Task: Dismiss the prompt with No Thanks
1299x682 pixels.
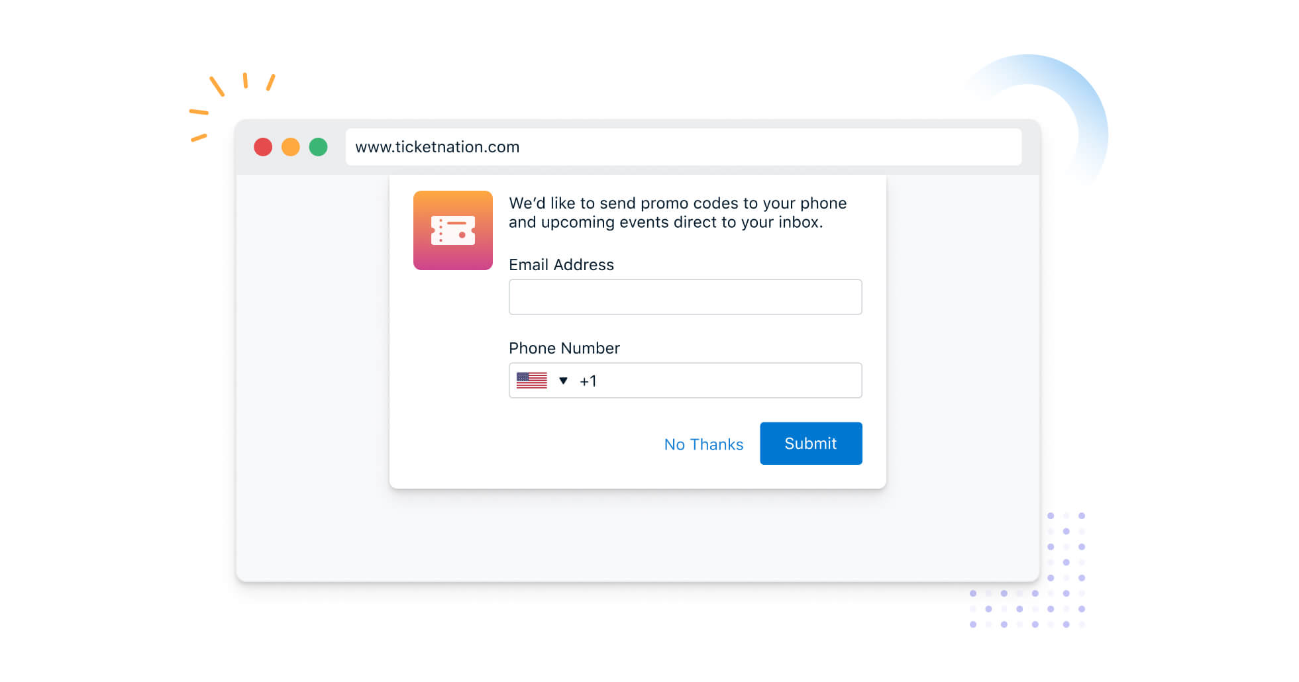Action: pyautogui.click(x=703, y=444)
